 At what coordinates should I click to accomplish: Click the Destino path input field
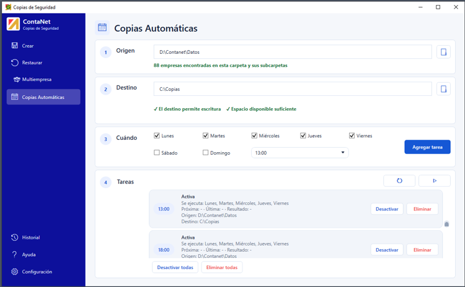293,89
